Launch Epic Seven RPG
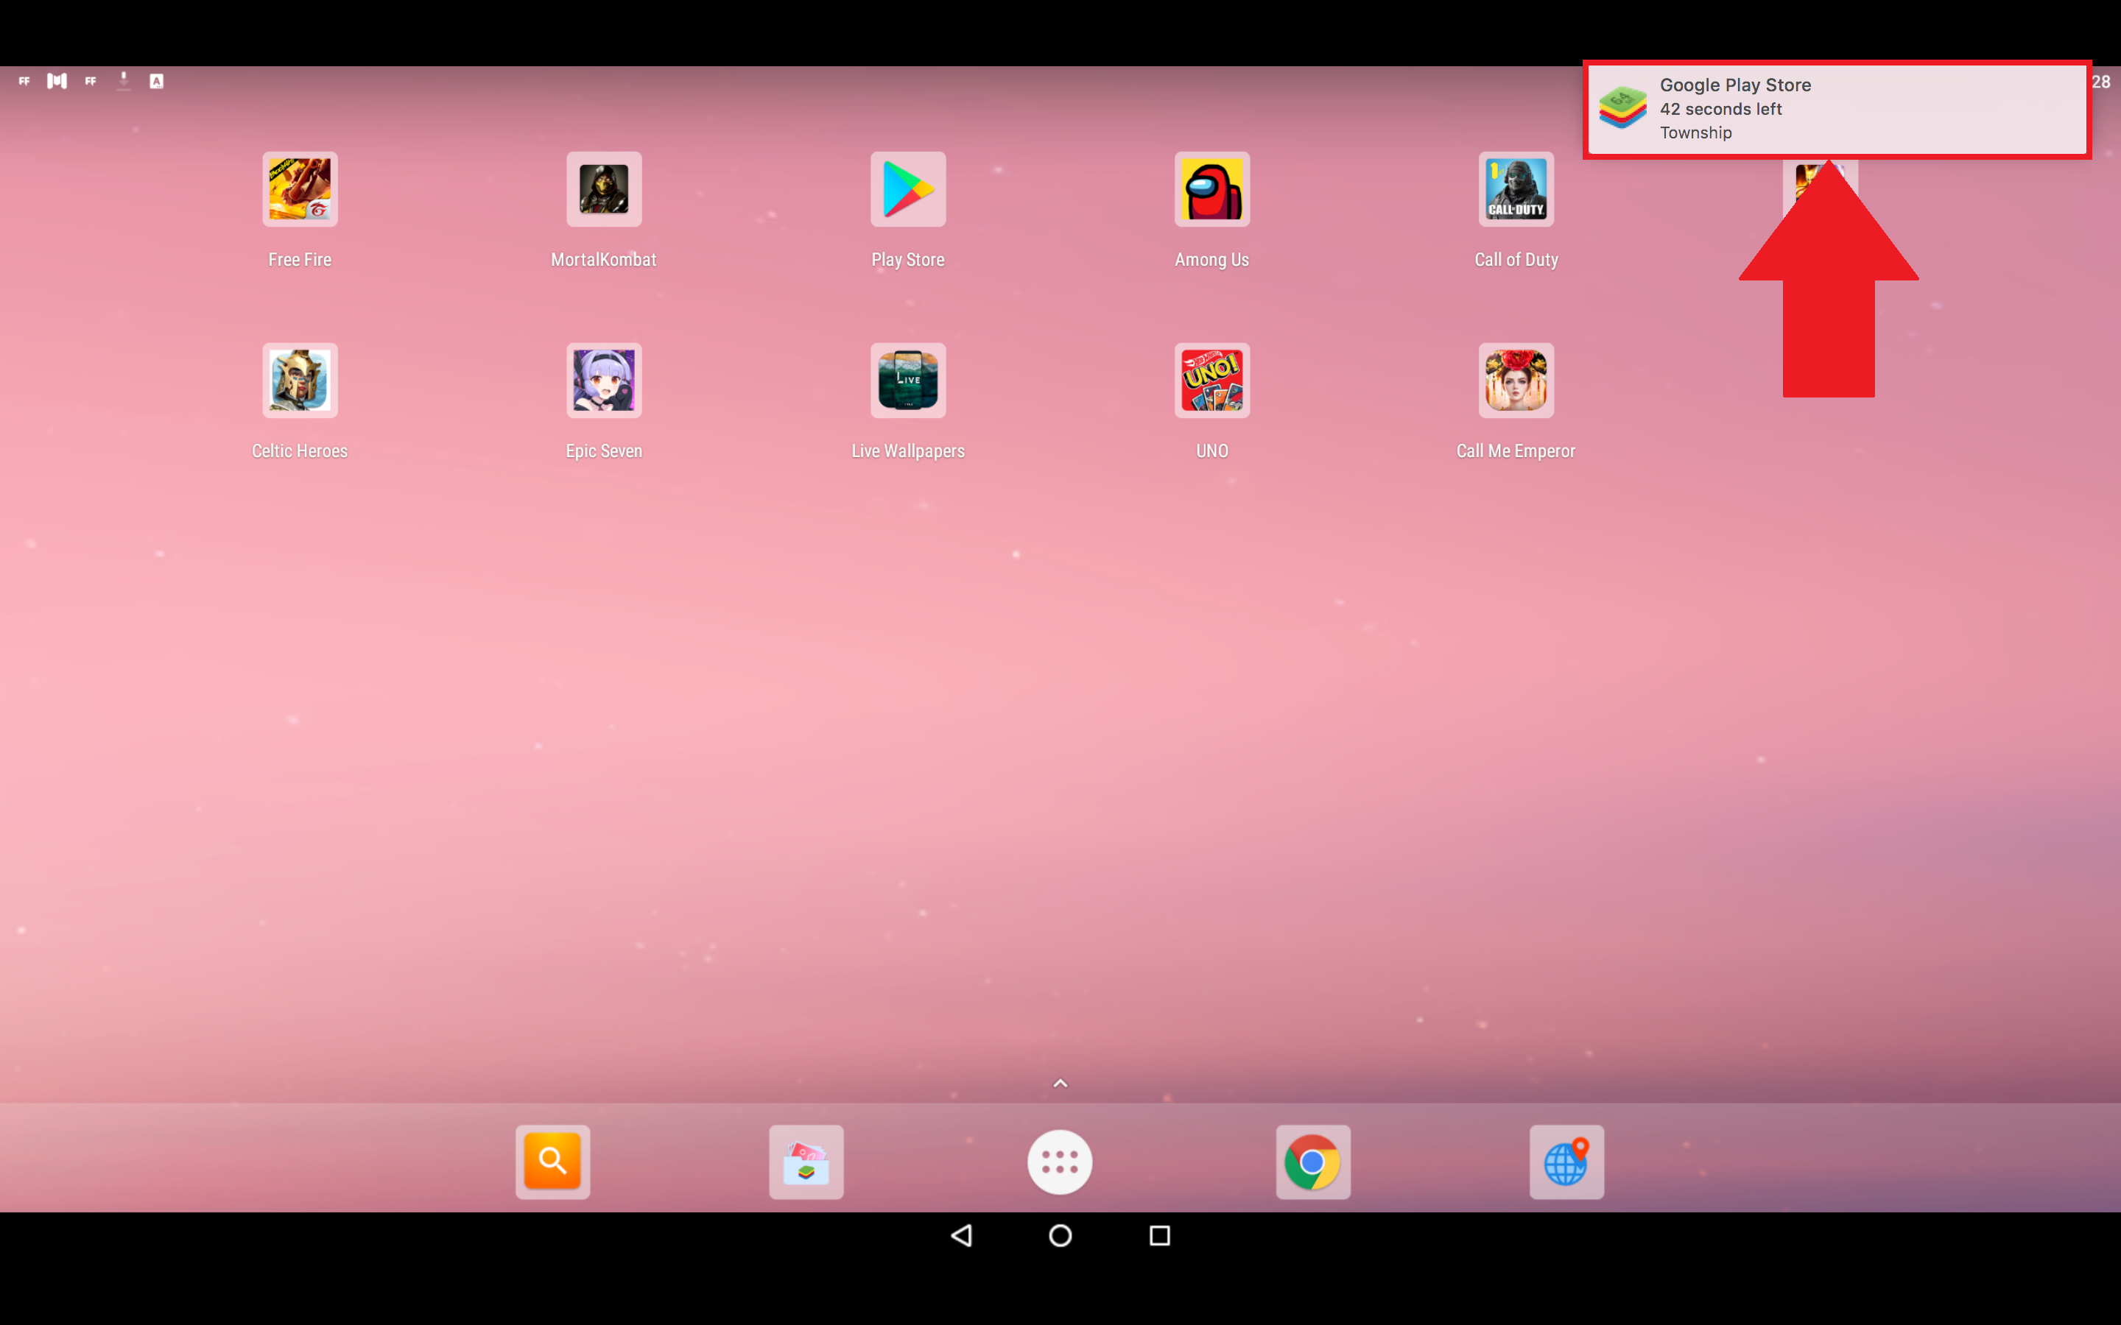 [x=603, y=380]
